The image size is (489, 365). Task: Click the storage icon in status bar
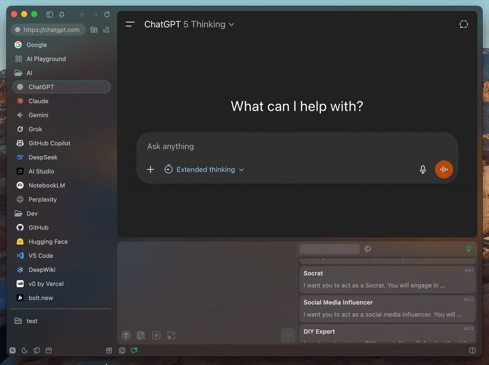49,350
